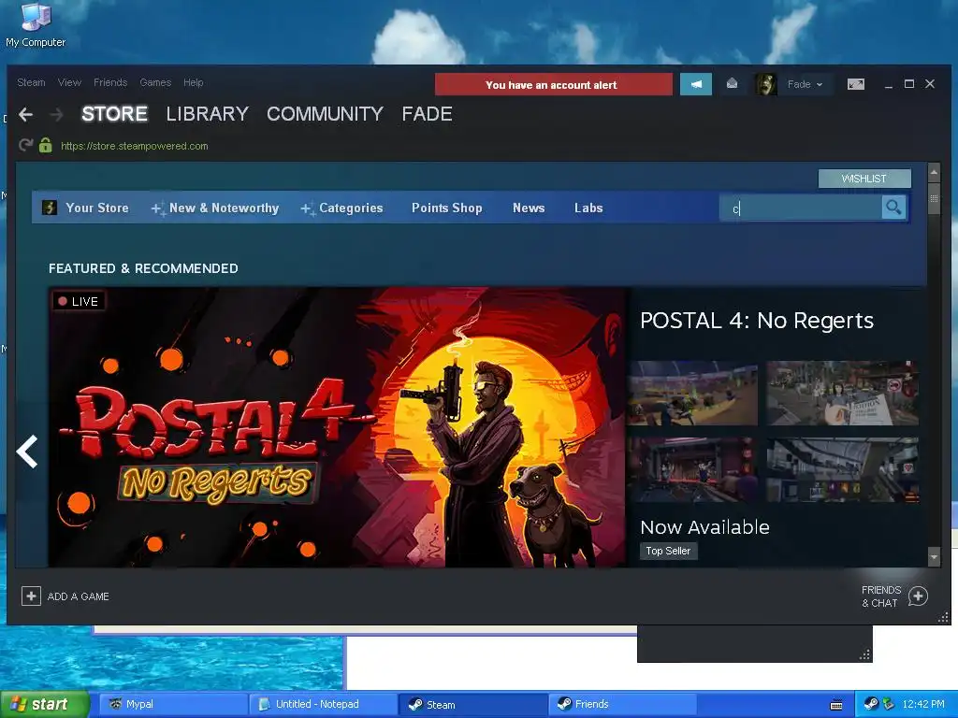958x718 pixels.
Task: Open the News link
Action: pyautogui.click(x=529, y=208)
